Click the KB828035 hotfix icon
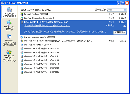Viewport: 130px width, 94px height. coord(22,72)
